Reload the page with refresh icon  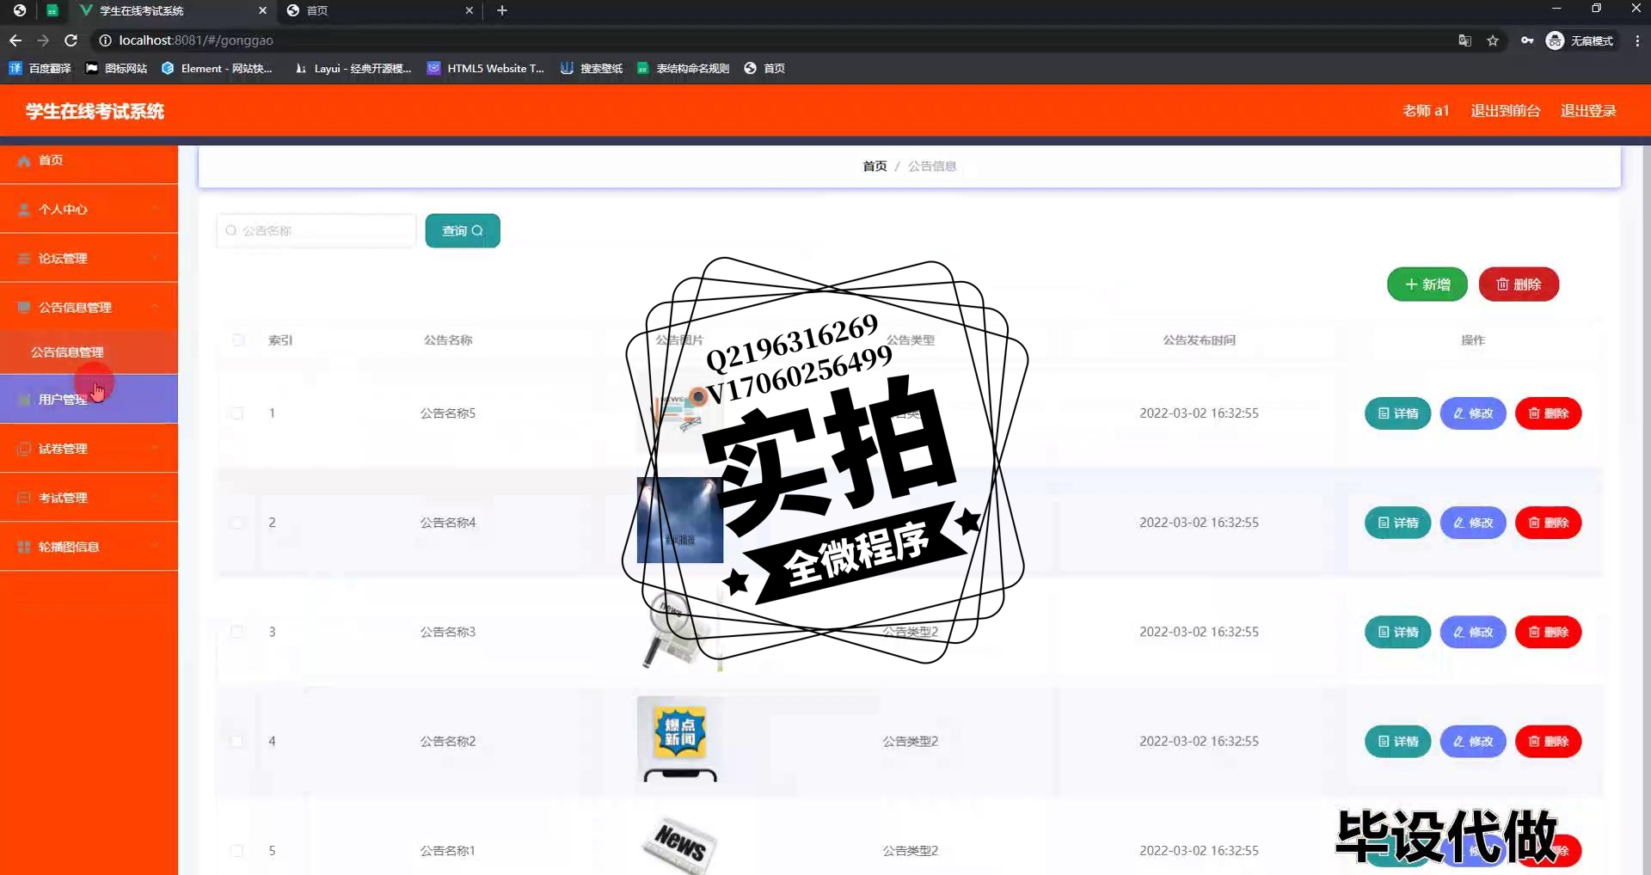coord(71,40)
